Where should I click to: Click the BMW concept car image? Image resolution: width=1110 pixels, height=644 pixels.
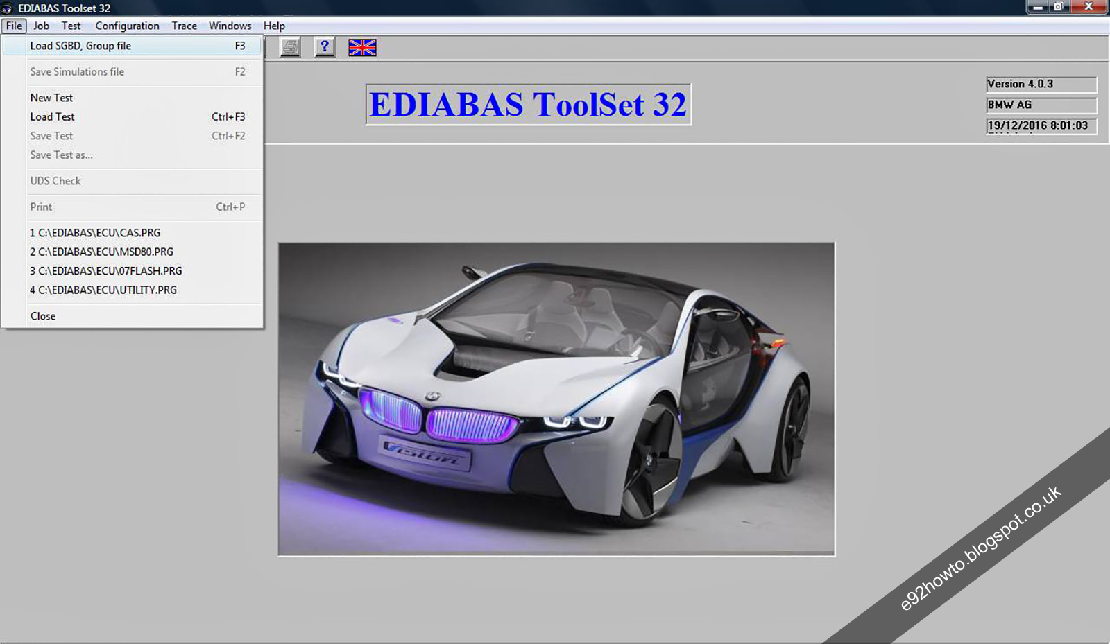tap(556, 399)
